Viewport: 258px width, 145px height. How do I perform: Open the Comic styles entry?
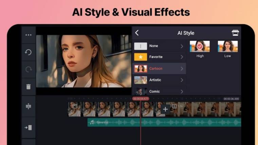tap(159, 91)
